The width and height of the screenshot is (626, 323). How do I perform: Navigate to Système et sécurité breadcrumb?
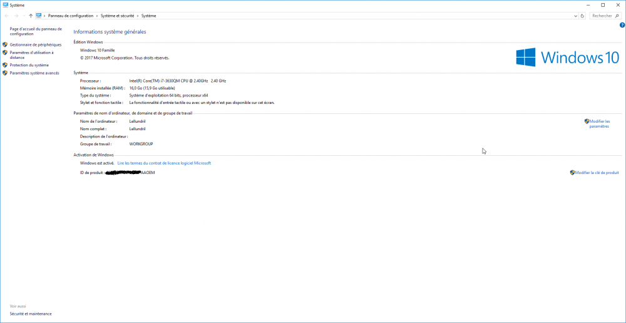(x=118, y=16)
